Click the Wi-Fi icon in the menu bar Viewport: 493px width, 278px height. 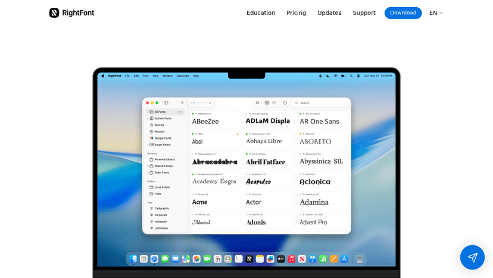coord(335,76)
